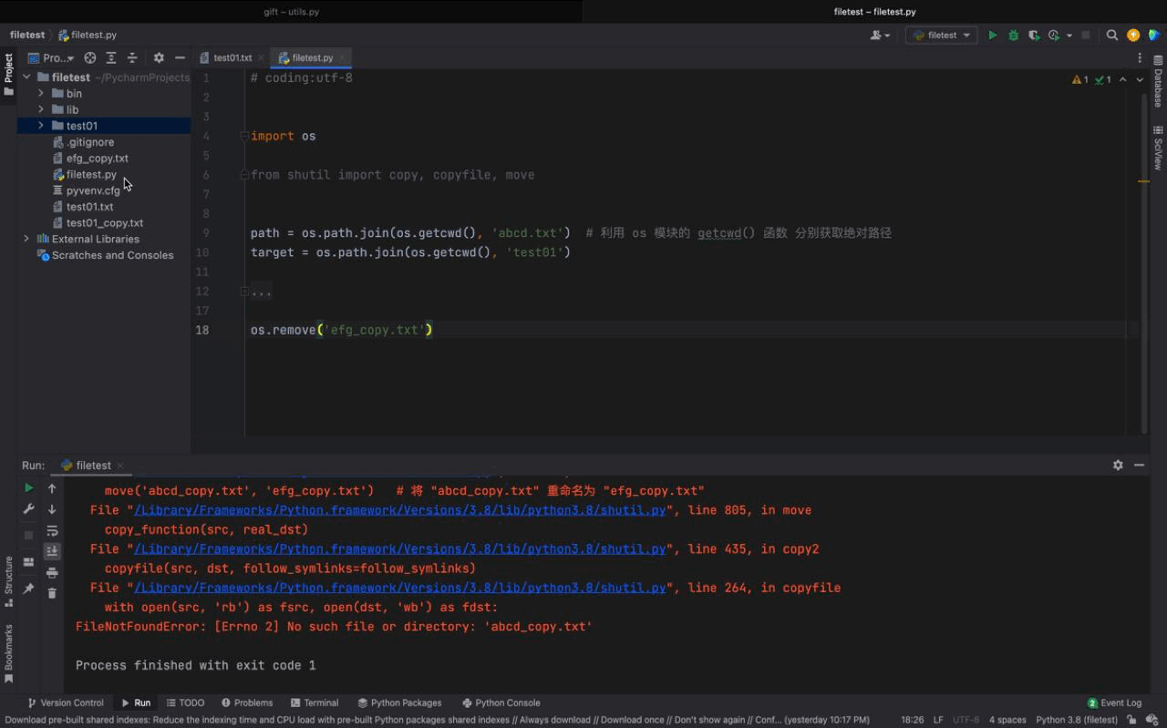The height and width of the screenshot is (728, 1167).
Task: Jump up the stack trace arrow
Action: (x=52, y=488)
